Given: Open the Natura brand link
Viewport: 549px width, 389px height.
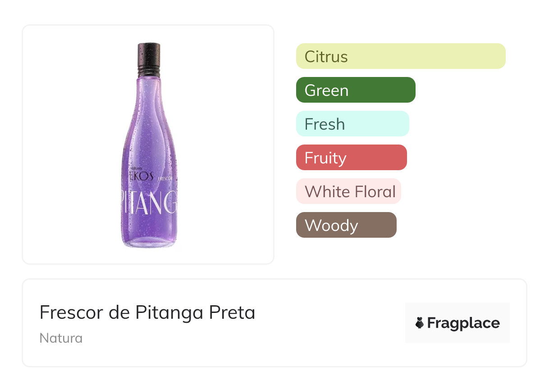Looking at the screenshot, I should coord(61,338).
